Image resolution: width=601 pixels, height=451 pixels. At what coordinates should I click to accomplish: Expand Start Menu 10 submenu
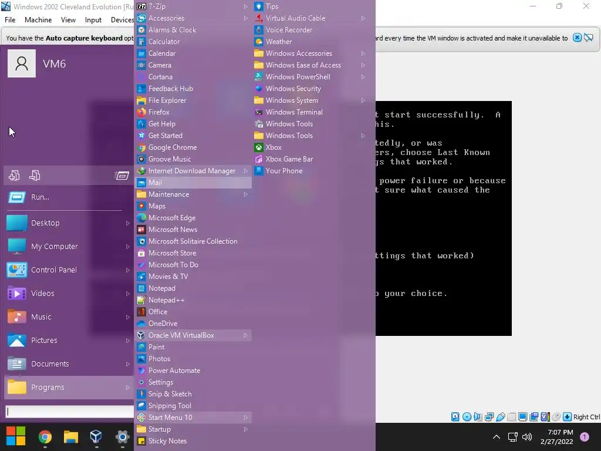[x=193, y=418]
